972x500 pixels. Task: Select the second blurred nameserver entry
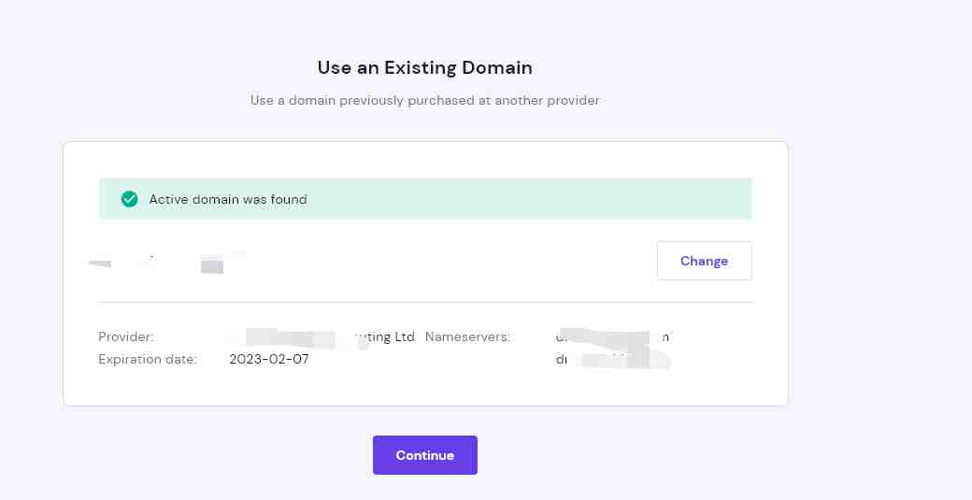tap(612, 360)
